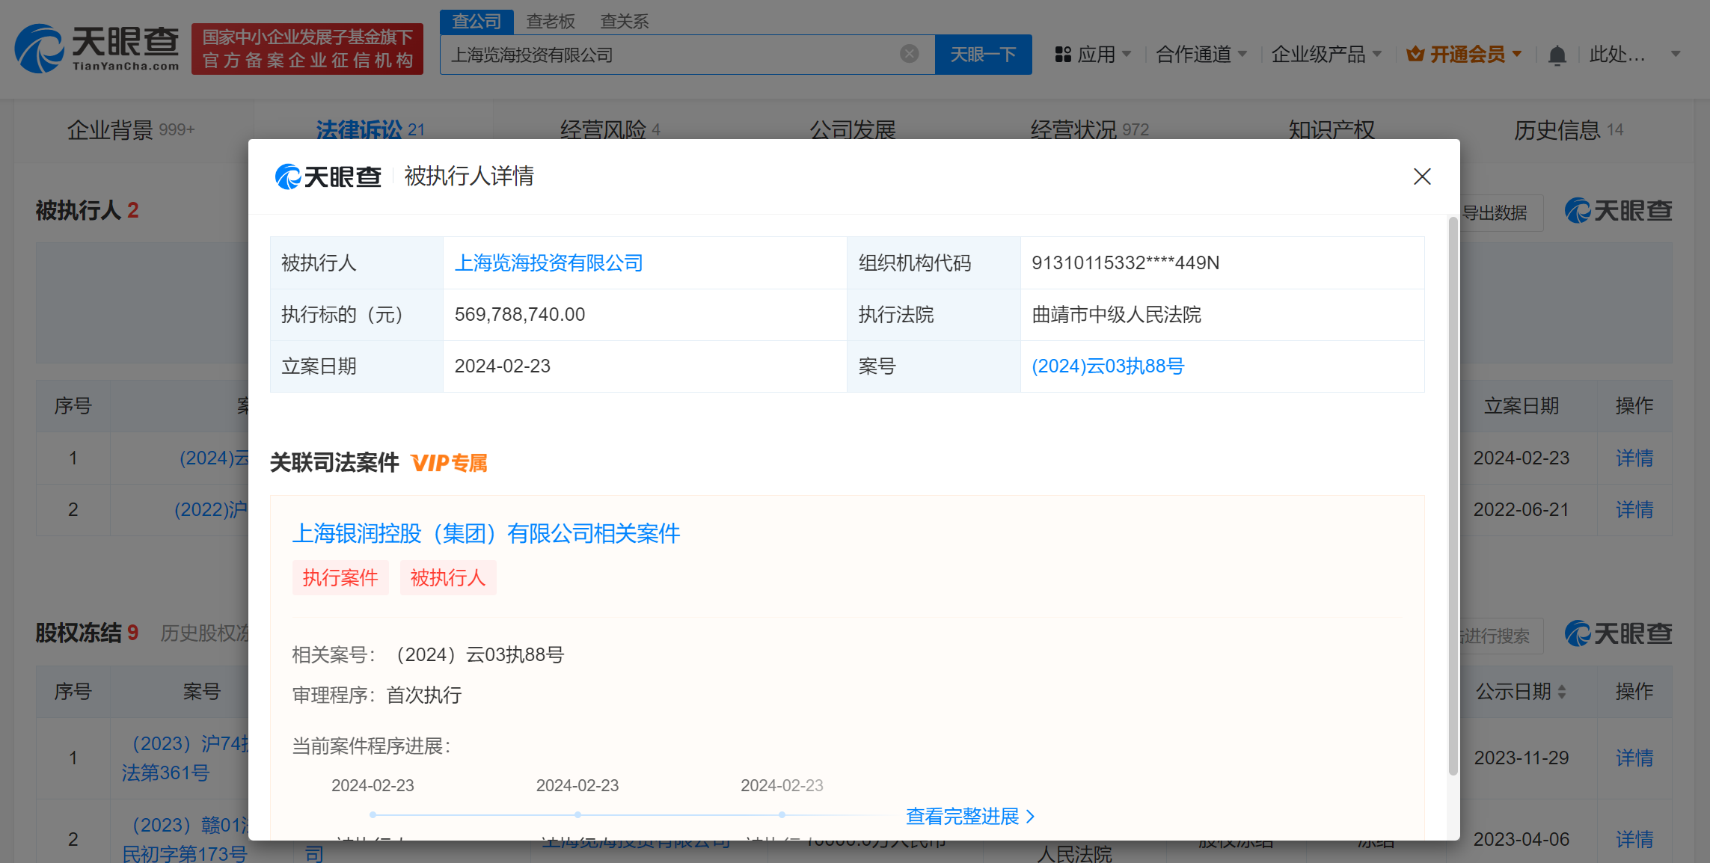The image size is (1710, 863).
Task: Expand the 企业级产品 dropdown
Action: point(1326,54)
